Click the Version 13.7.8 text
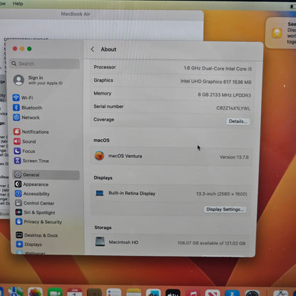 point(234,157)
